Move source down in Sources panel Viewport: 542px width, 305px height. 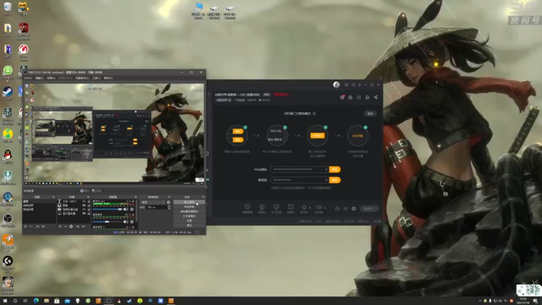pos(83,226)
